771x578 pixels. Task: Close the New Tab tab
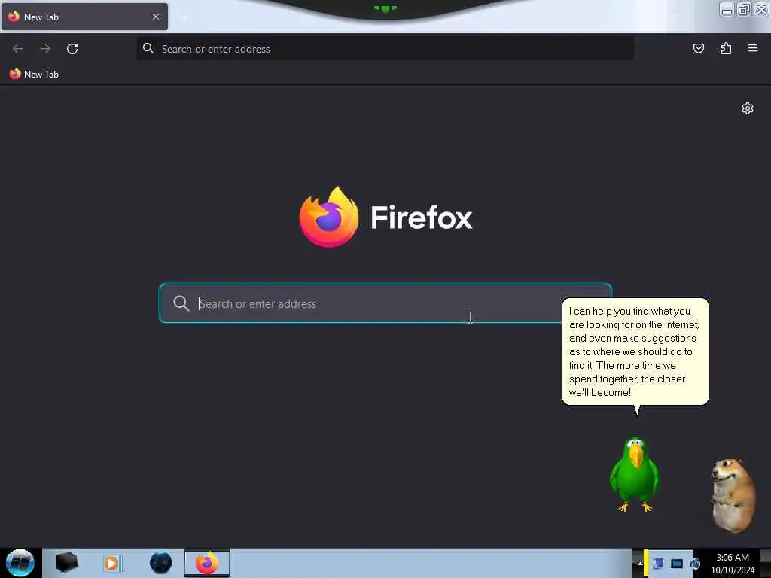coord(156,17)
